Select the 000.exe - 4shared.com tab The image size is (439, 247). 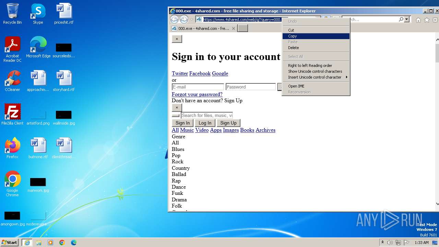click(203, 28)
